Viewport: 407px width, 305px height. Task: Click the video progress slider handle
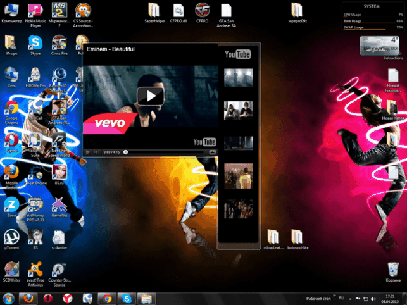[125, 152]
